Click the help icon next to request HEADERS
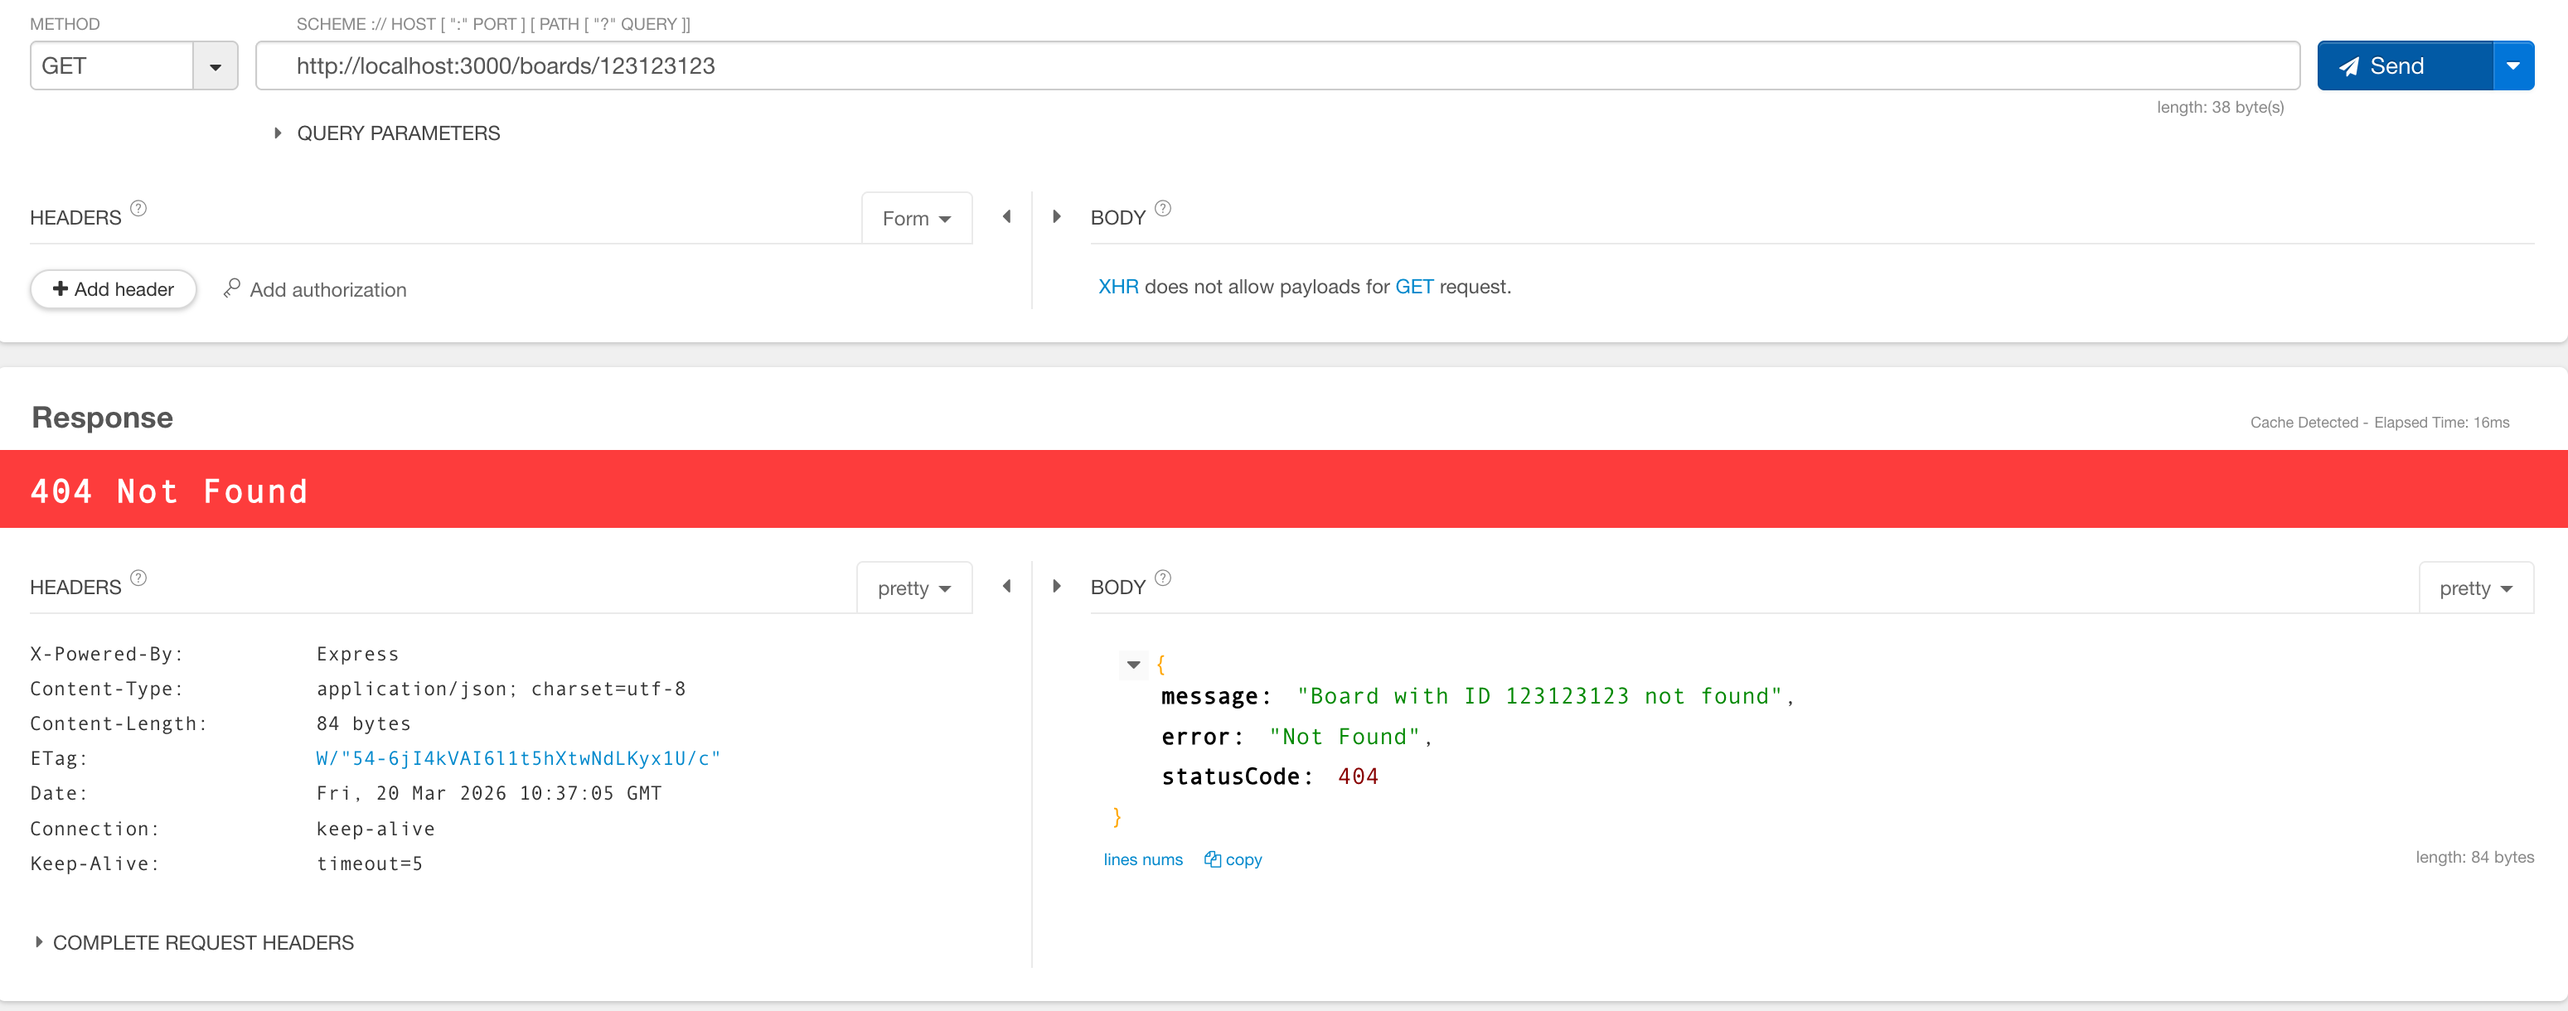This screenshot has width=2568, height=1011. 138,208
